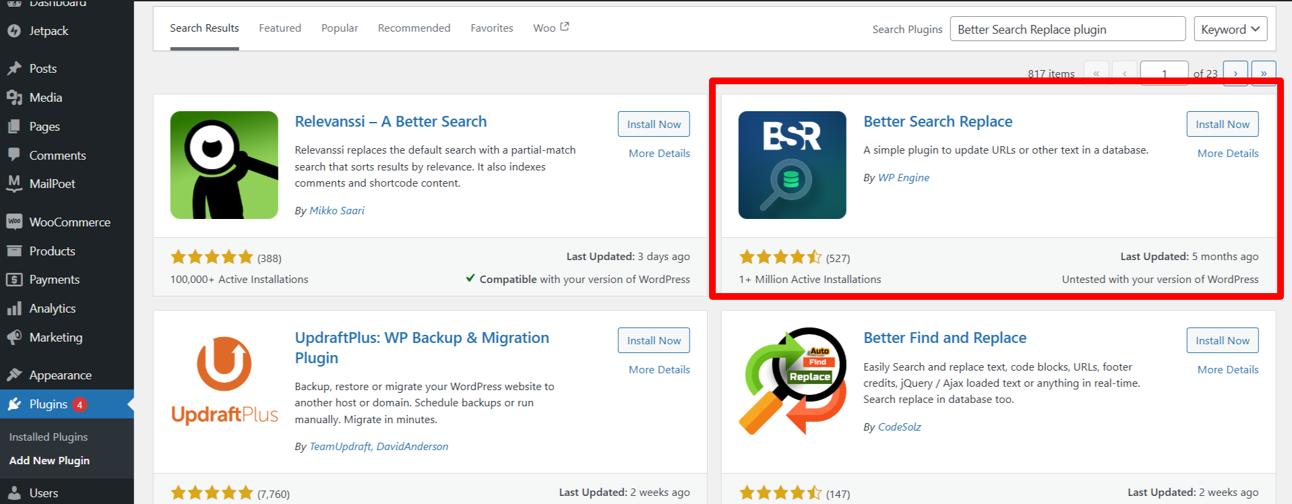Image resolution: width=1292 pixels, height=504 pixels.
Task: Open the Relevanssi – A Better Search title
Action: [x=391, y=121]
